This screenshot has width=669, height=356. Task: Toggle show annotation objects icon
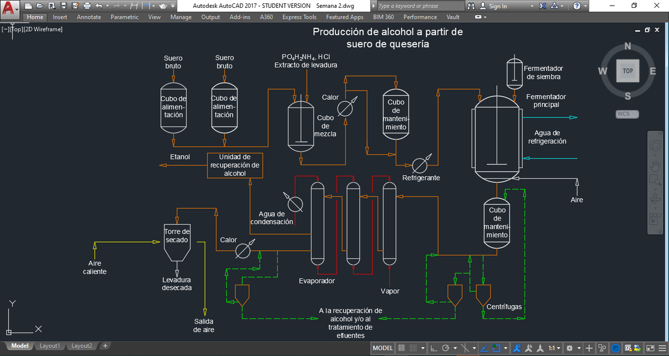[517, 348]
